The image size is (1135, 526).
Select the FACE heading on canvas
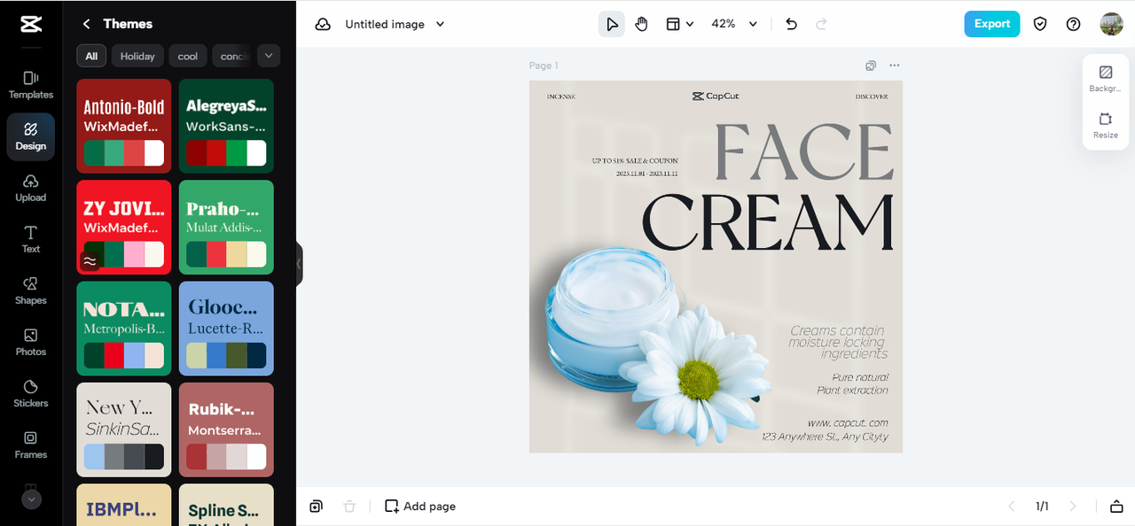coord(803,152)
